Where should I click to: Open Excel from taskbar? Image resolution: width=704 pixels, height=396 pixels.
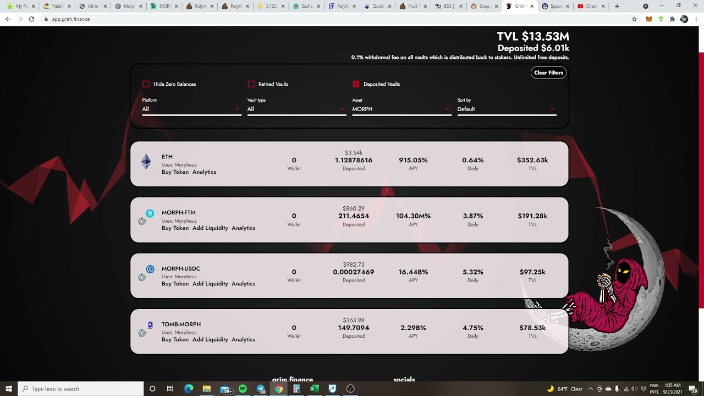pyautogui.click(x=314, y=389)
